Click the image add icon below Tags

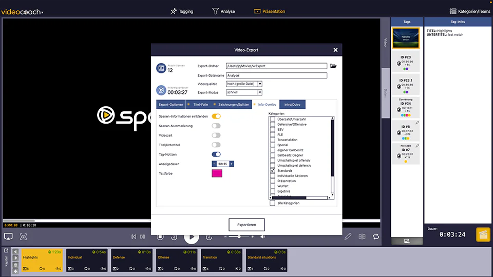[407, 241]
